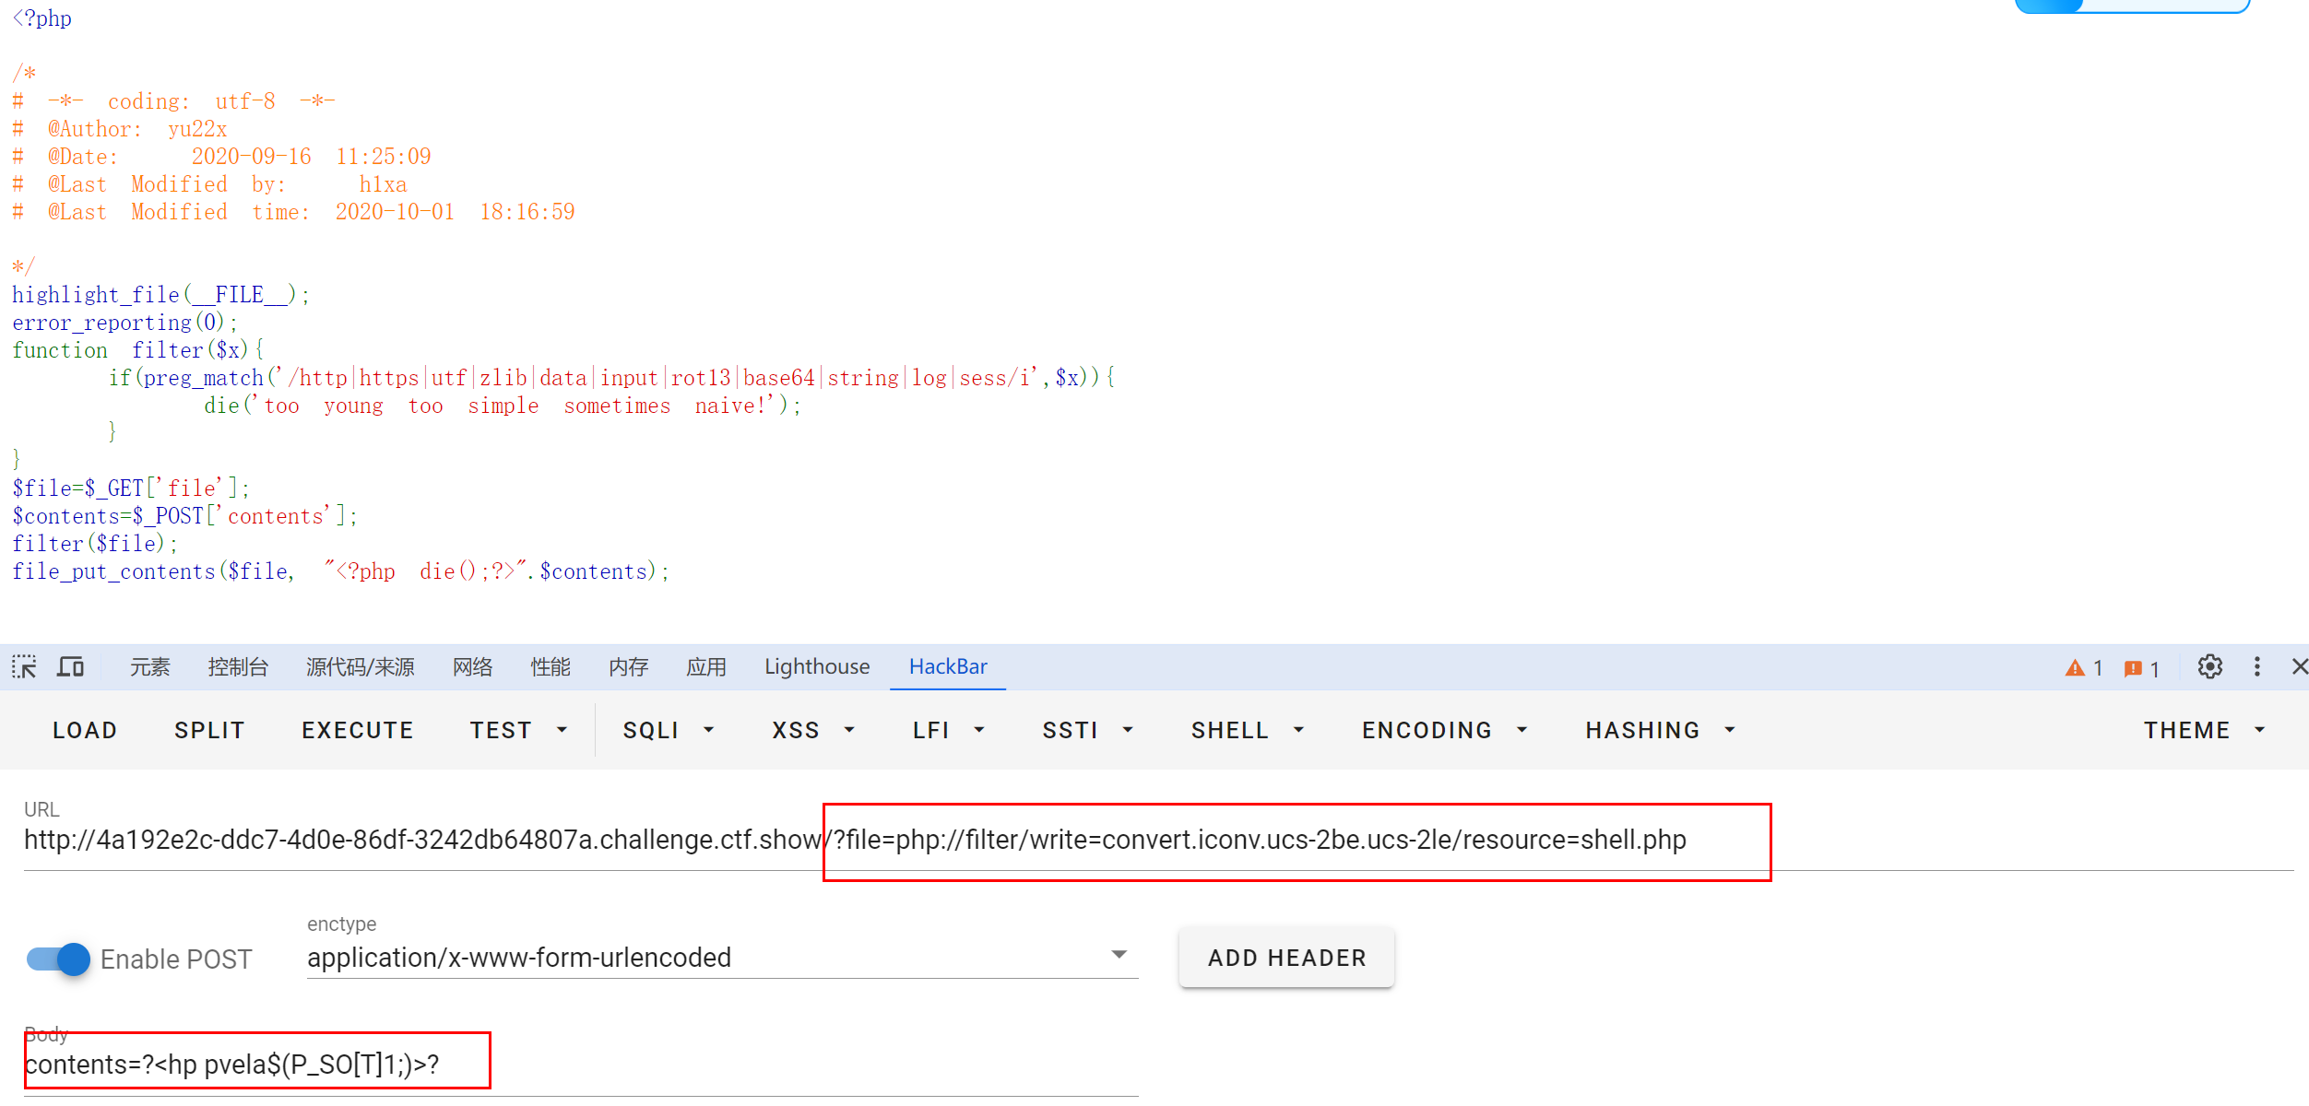Expand the XSS menu
2309x1106 pixels.
[x=813, y=730]
